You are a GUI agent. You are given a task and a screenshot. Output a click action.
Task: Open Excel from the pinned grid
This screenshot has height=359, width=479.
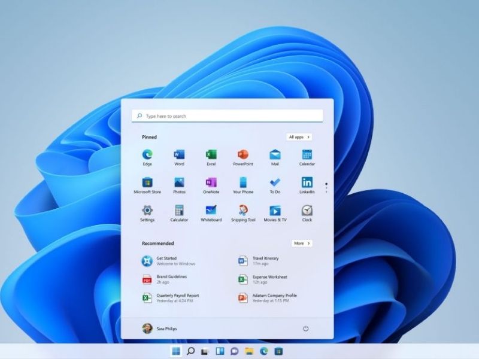[211, 157]
